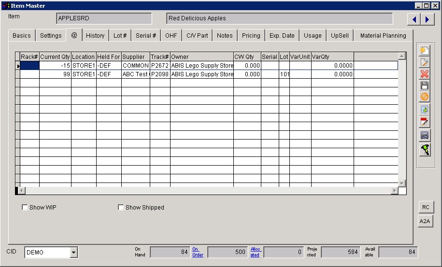Click the New record icon in right toolbar
This screenshot has height=267, width=442.
click(x=425, y=50)
